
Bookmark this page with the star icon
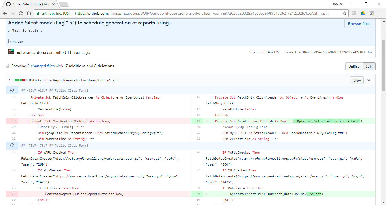tap(345, 13)
